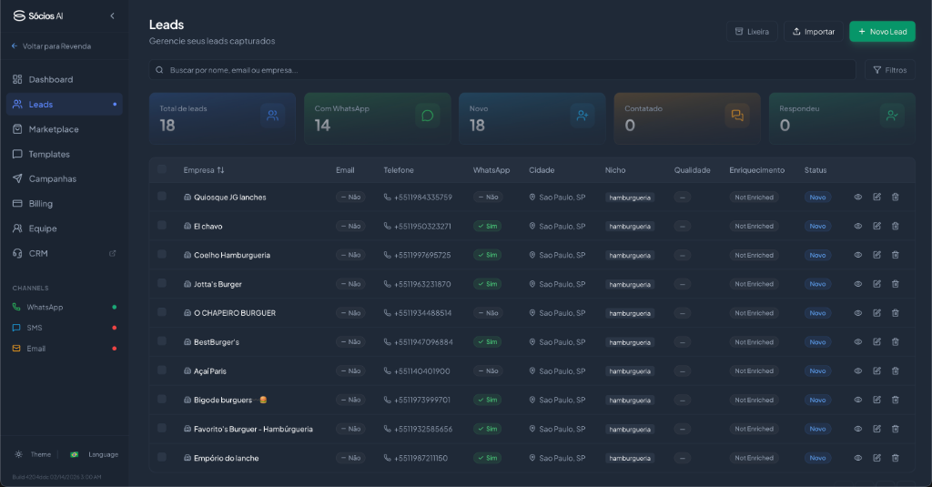This screenshot has width=932, height=487.
Task: View O CHAPEIRO BURGUER lead details
Action: (x=857, y=313)
